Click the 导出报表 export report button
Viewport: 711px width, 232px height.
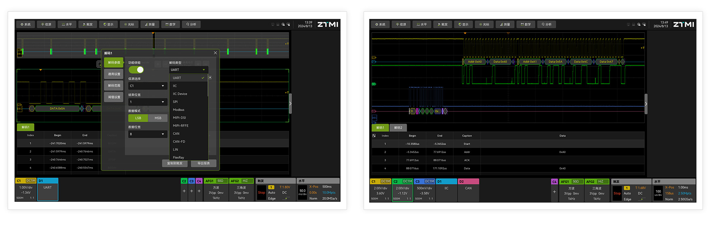pyautogui.click(x=204, y=163)
